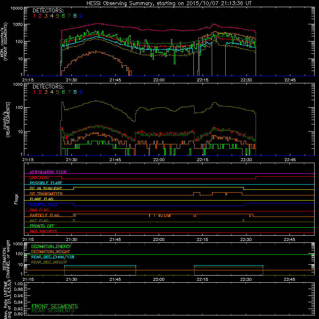Click green detector 6 in rear segments legend
The height and width of the screenshot is (319, 319).
pos(63,92)
